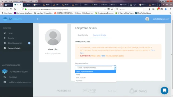Click the user avatar in header
This screenshot has width=173, height=97.
click(x=147, y=19)
